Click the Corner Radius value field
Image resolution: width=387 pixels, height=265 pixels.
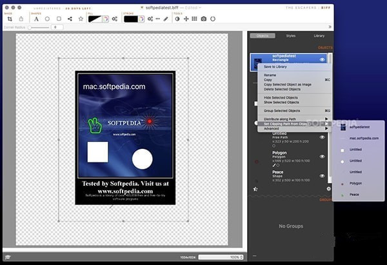click(x=57, y=27)
